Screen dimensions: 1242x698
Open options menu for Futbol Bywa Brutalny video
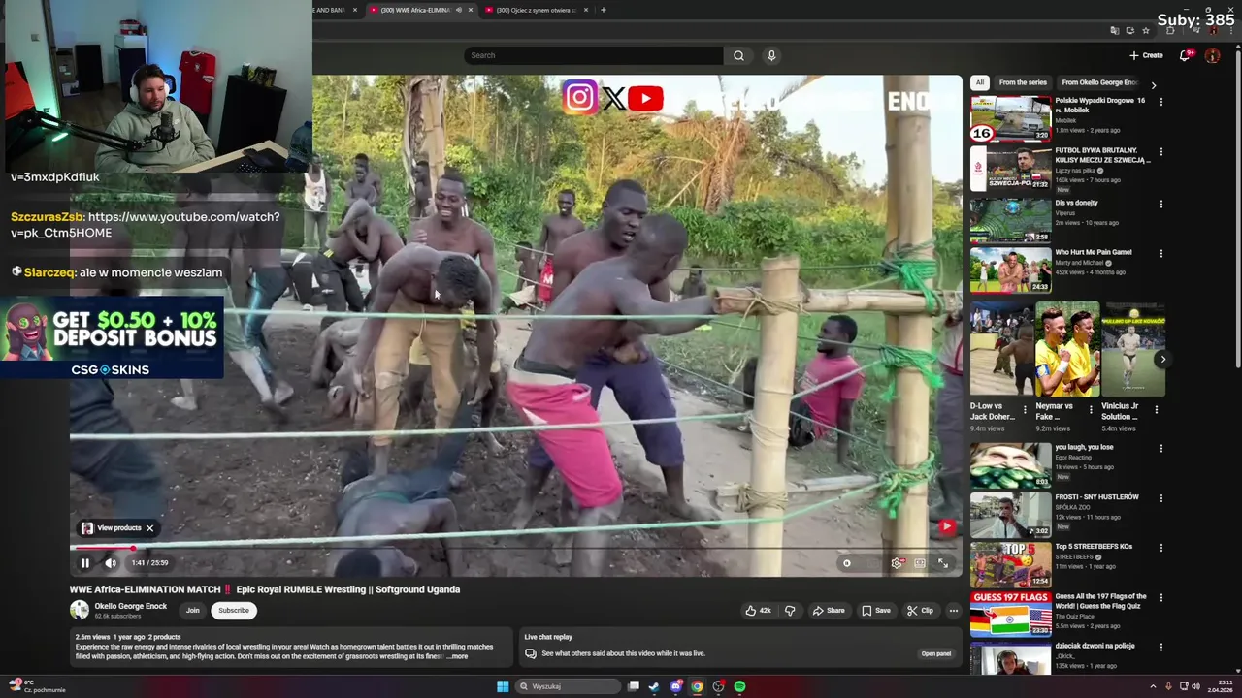1160,152
